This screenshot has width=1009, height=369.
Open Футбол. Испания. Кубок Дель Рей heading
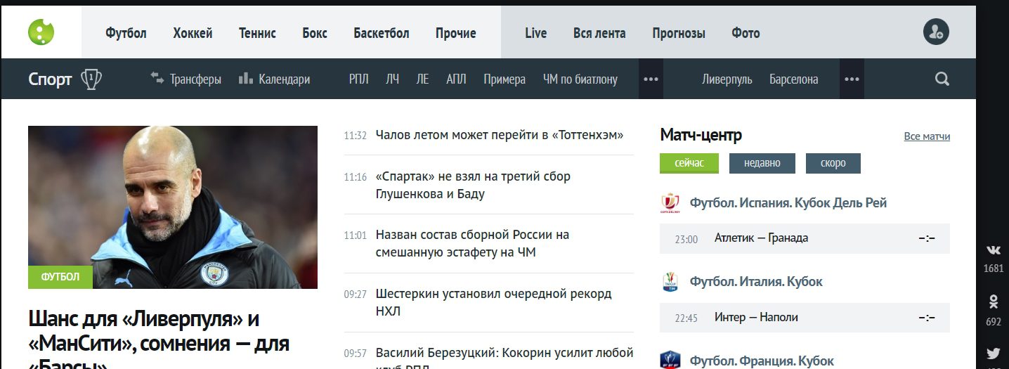[788, 202]
